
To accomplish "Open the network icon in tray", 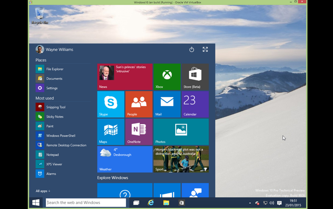I will point(265,203).
